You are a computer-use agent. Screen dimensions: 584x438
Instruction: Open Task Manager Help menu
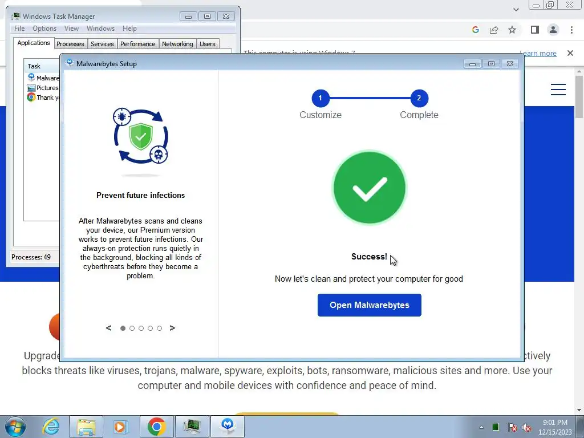point(129,29)
